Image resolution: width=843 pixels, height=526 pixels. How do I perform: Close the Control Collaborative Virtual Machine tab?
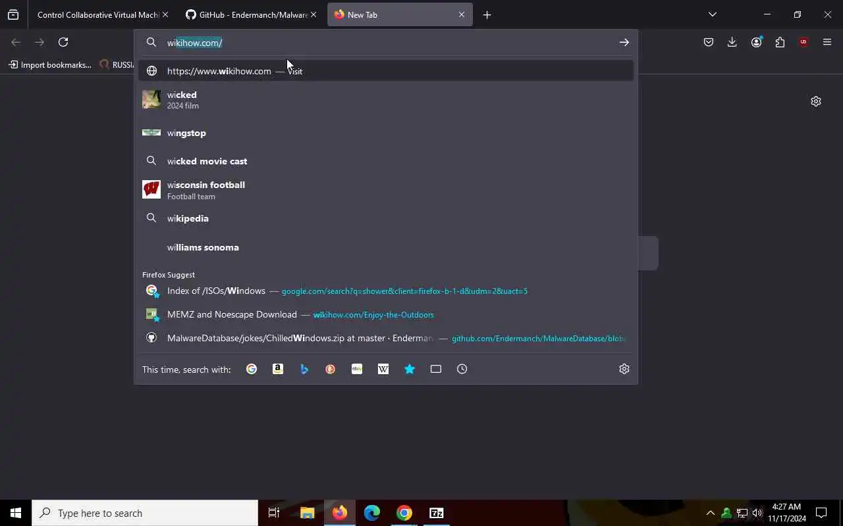point(165,14)
